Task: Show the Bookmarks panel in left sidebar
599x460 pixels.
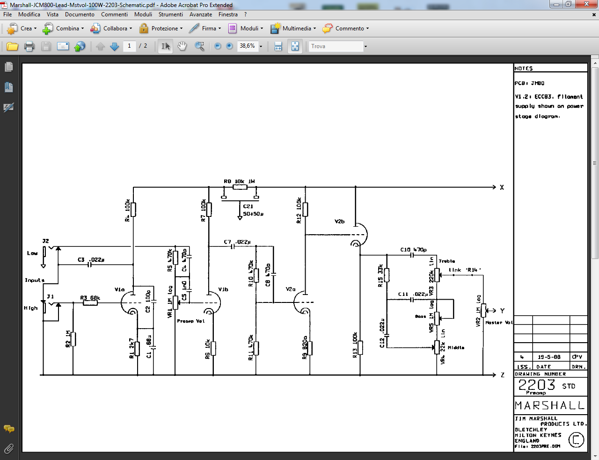Action: [x=9, y=87]
